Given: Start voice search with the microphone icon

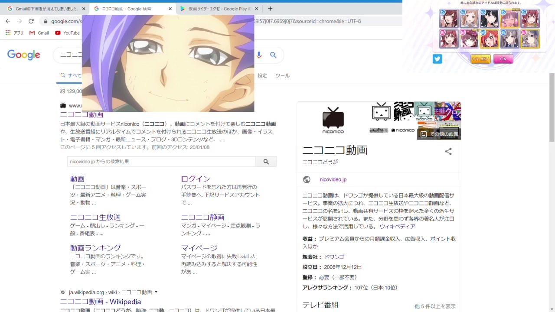Looking at the screenshot, I should point(259,55).
